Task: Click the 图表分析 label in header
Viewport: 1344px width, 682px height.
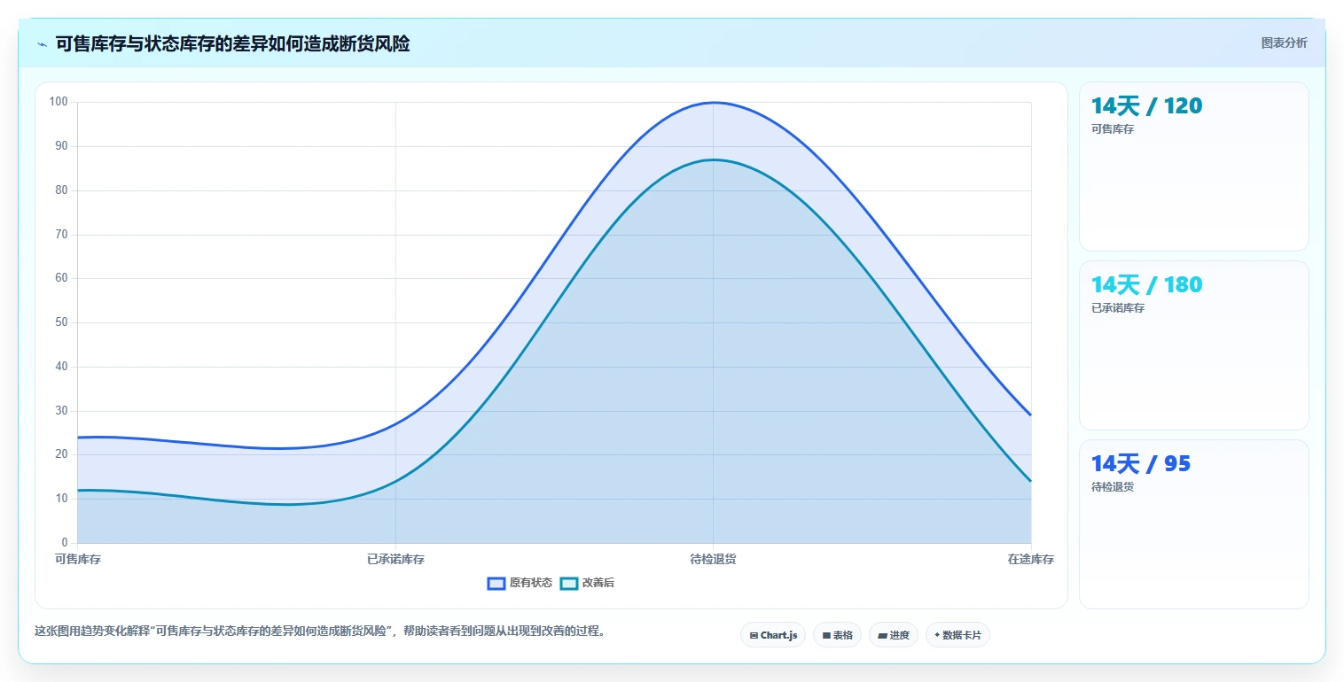Action: 1284,43
